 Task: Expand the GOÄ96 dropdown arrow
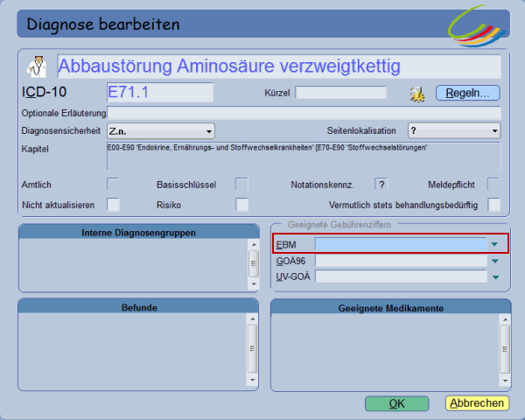point(495,261)
